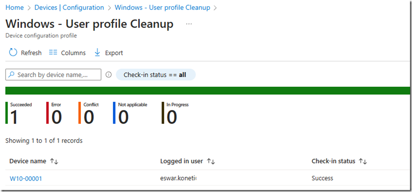Click the Export download arrow icon
The height and width of the screenshot is (192, 412).
[x=97, y=52]
